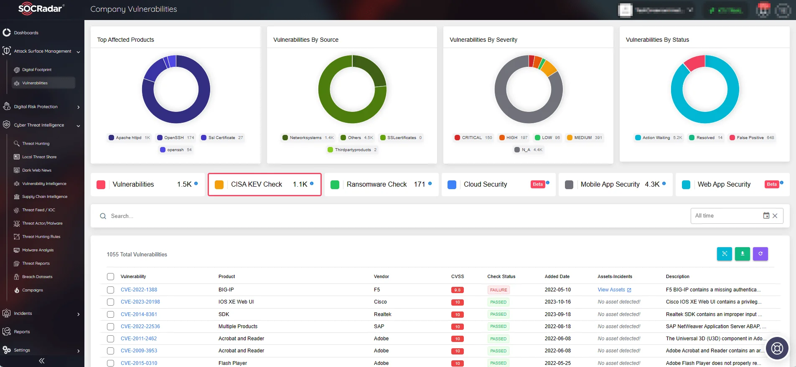Switch to the Vulnerabilities tab card

[x=148, y=185]
